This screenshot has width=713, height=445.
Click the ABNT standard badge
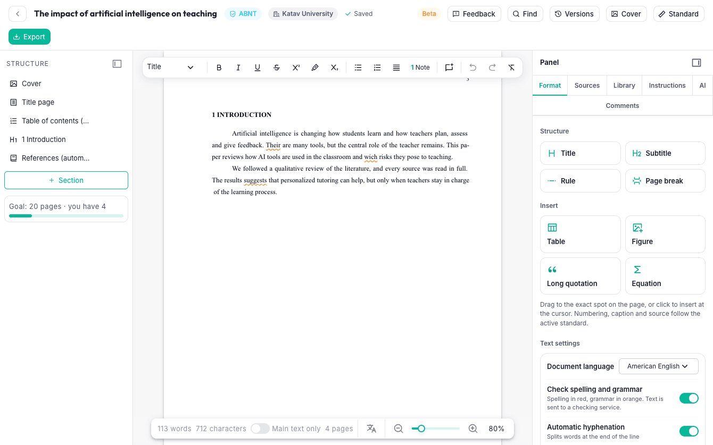coord(243,14)
